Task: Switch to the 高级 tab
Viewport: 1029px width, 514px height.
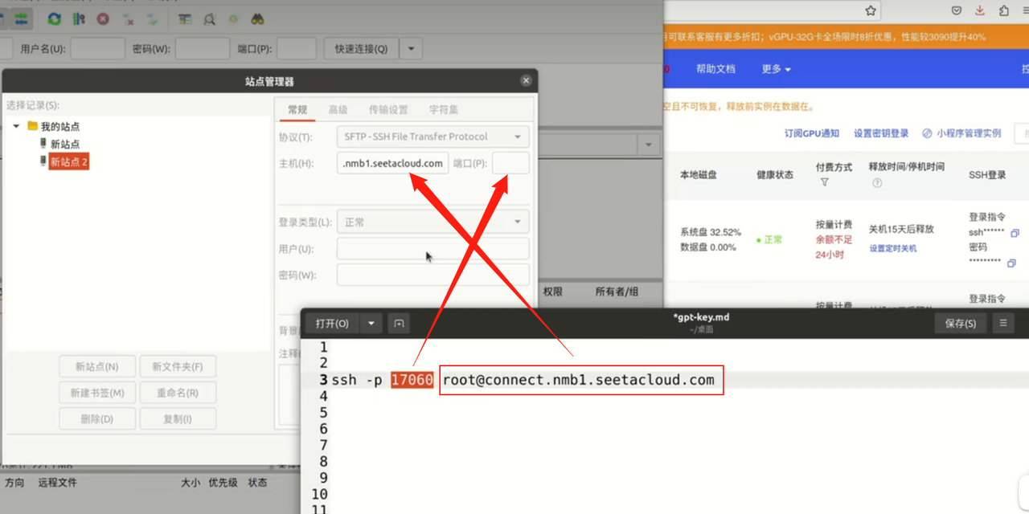Action: coord(338,110)
